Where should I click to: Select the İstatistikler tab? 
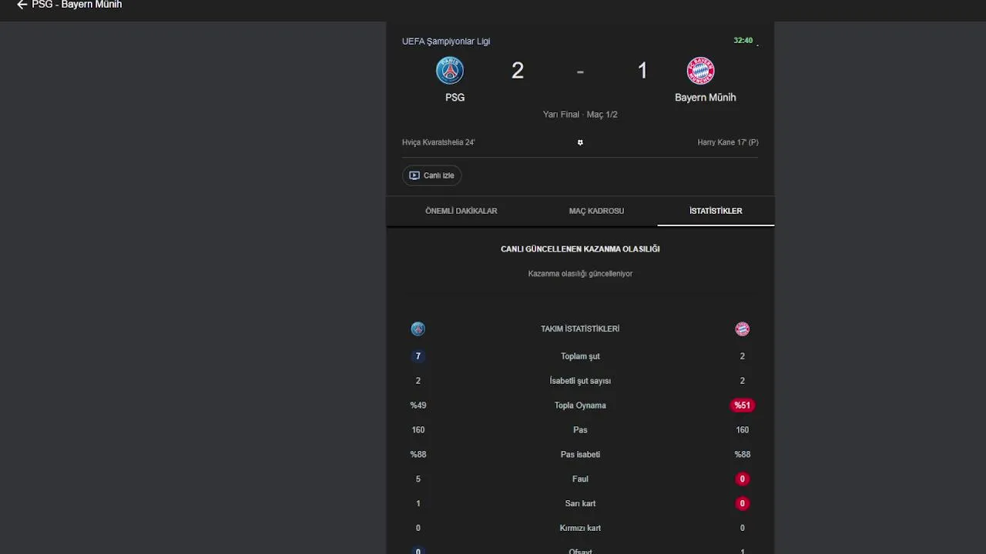(716, 211)
